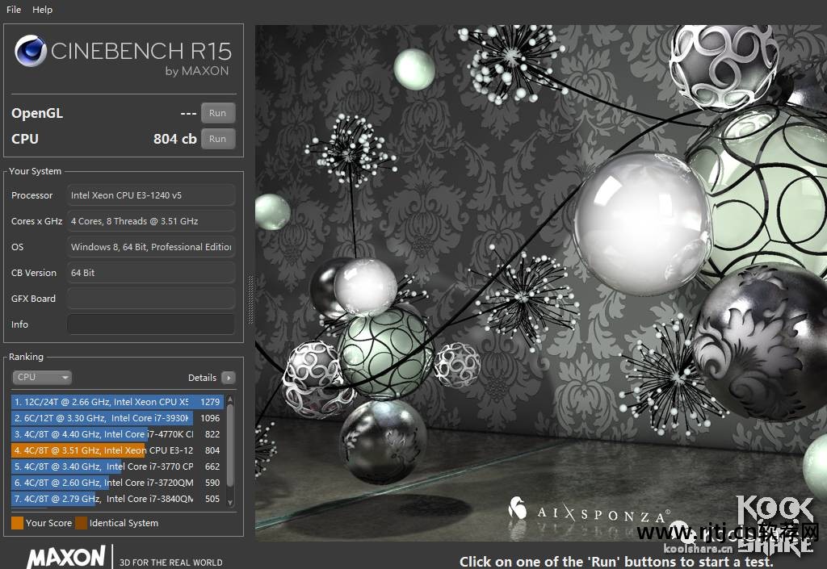Click the Info input field
Image resolution: width=827 pixels, height=569 pixels.
[x=151, y=324]
